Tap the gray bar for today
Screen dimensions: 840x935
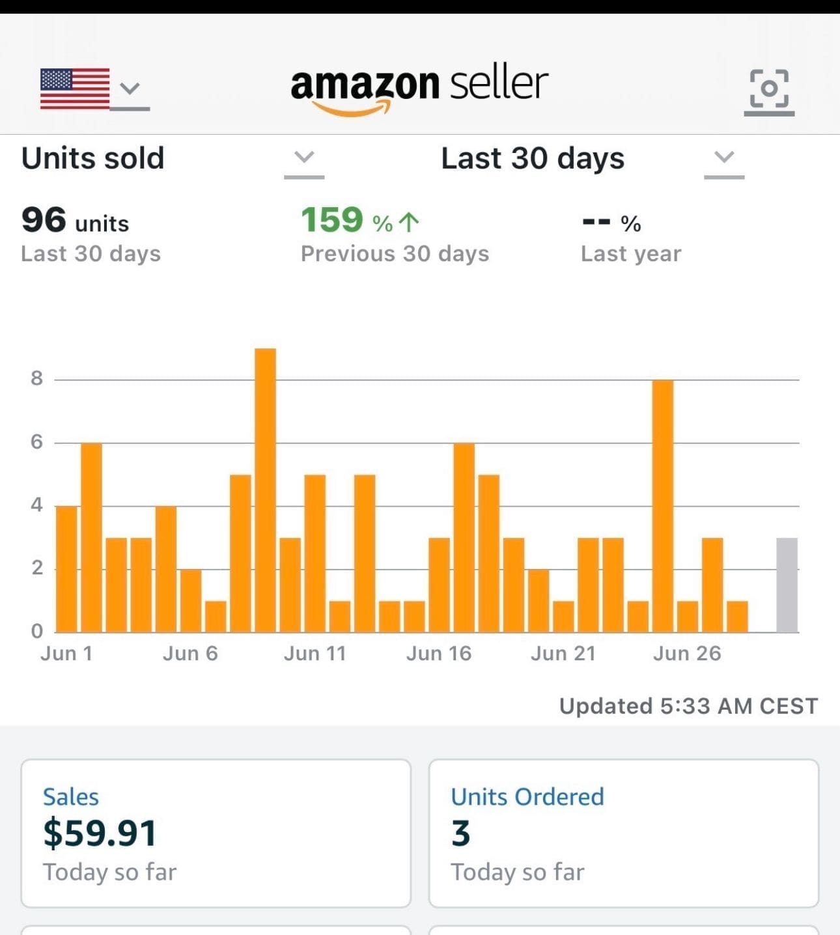pos(787,584)
